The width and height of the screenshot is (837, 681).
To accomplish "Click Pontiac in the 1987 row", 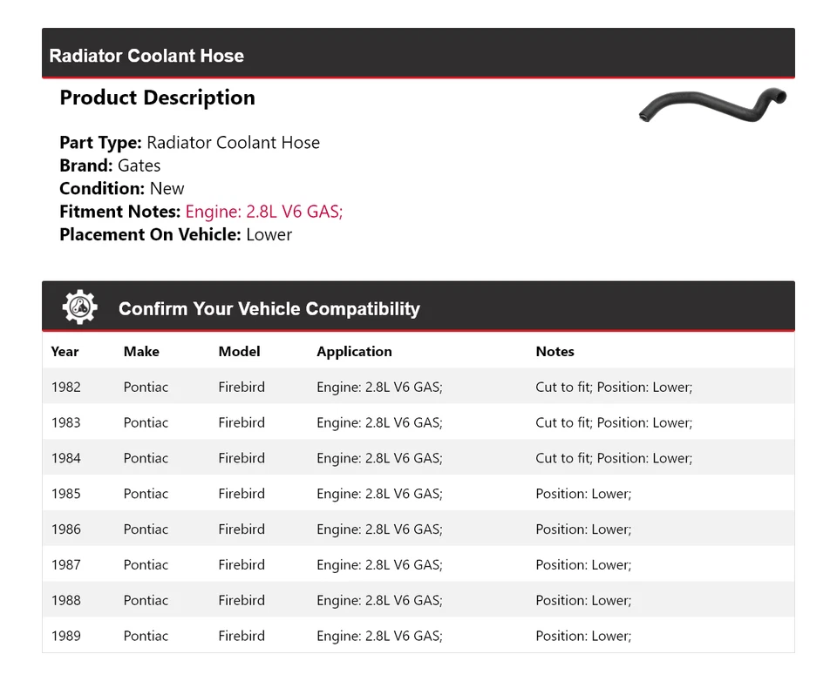I will [146, 565].
